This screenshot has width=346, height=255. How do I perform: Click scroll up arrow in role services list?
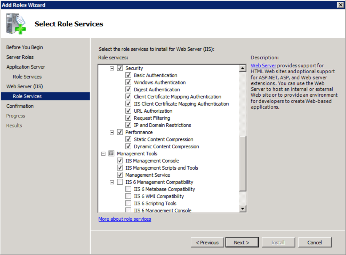click(243, 68)
